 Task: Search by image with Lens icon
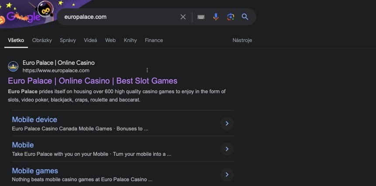point(231,17)
